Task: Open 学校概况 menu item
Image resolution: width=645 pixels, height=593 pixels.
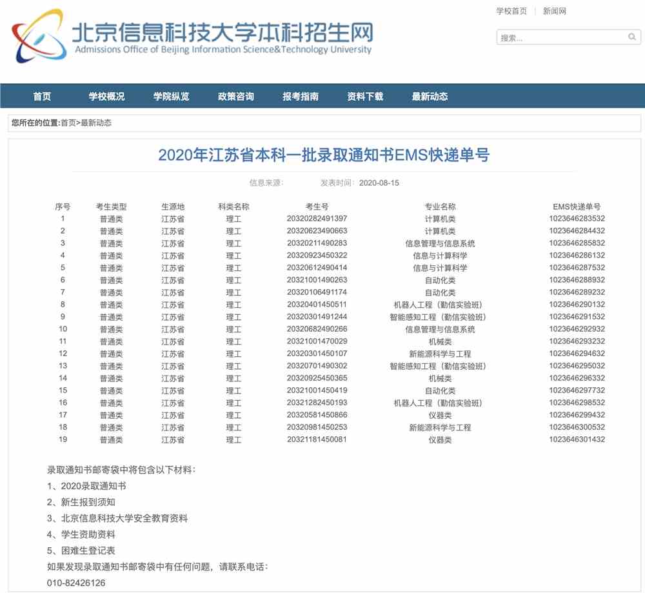Action: (x=106, y=96)
